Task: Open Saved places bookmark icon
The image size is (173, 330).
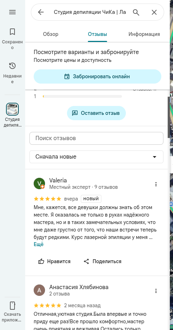Action: point(12,32)
